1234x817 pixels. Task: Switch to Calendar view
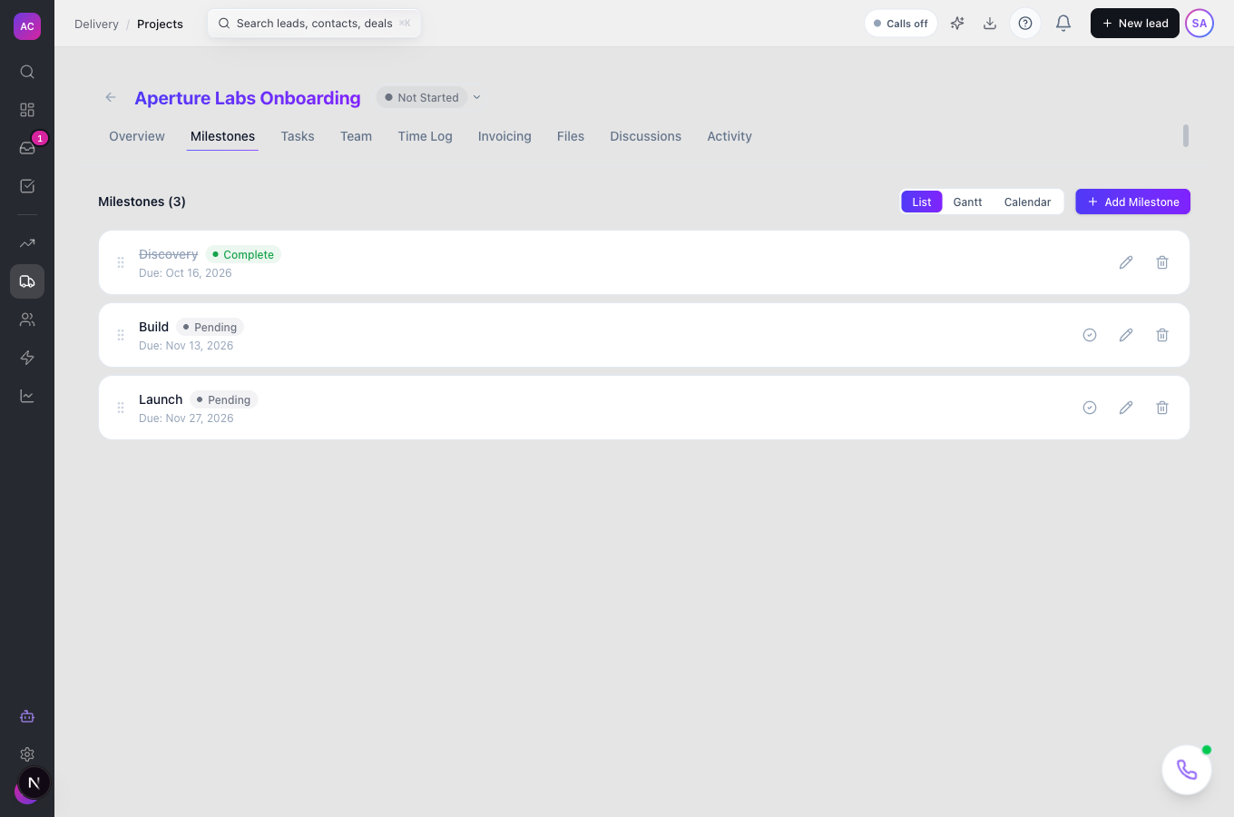(x=1027, y=202)
